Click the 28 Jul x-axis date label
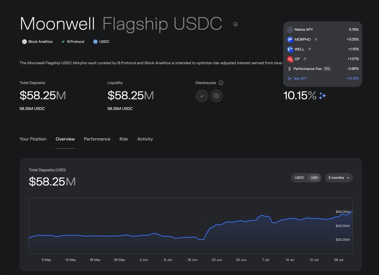This screenshot has width=379, height=275. coord(339,260)
